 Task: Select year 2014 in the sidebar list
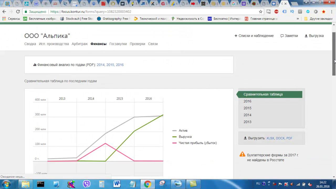click(x=247, y=115)
